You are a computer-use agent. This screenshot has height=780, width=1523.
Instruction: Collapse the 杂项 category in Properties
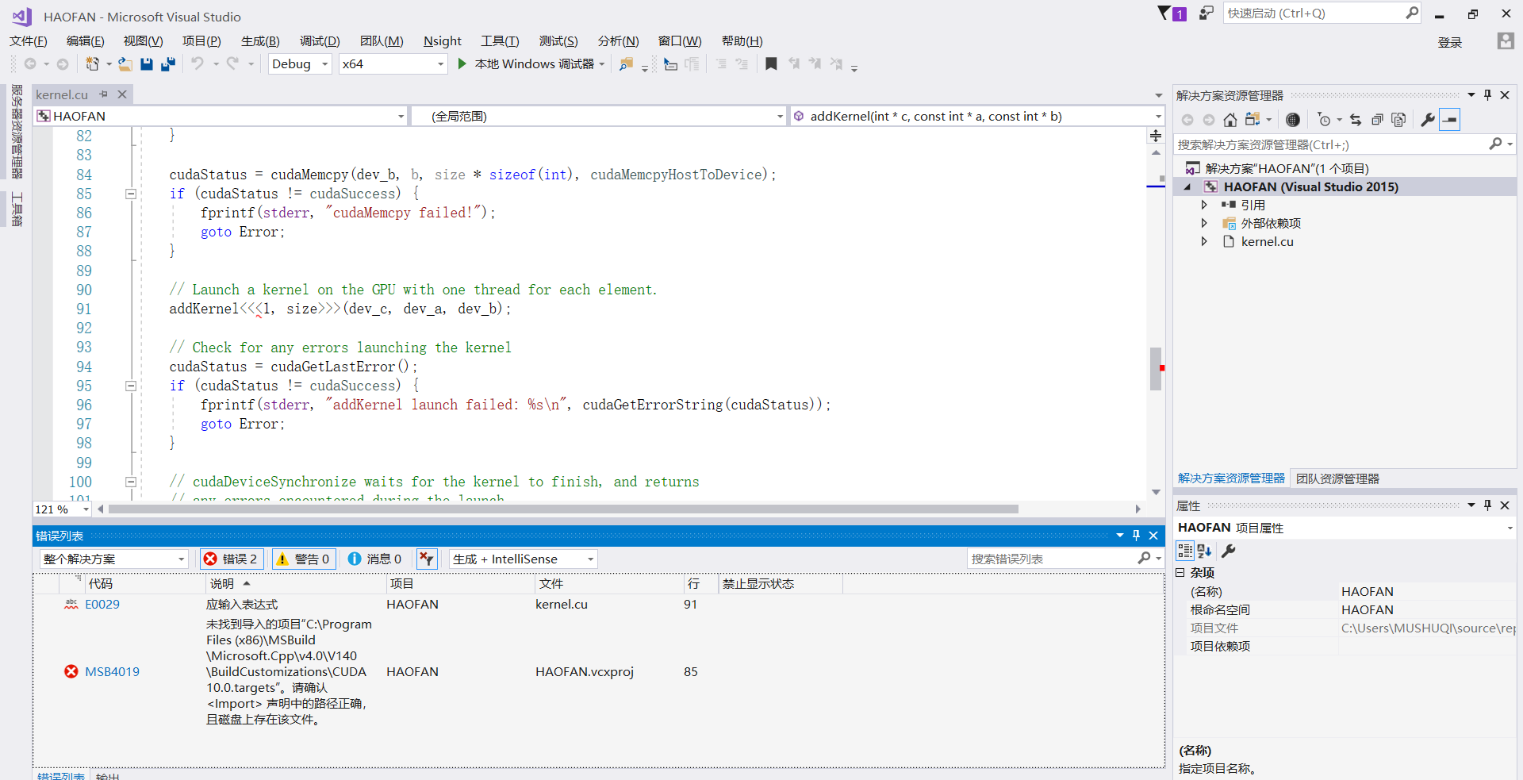[x=1180, y=573]
